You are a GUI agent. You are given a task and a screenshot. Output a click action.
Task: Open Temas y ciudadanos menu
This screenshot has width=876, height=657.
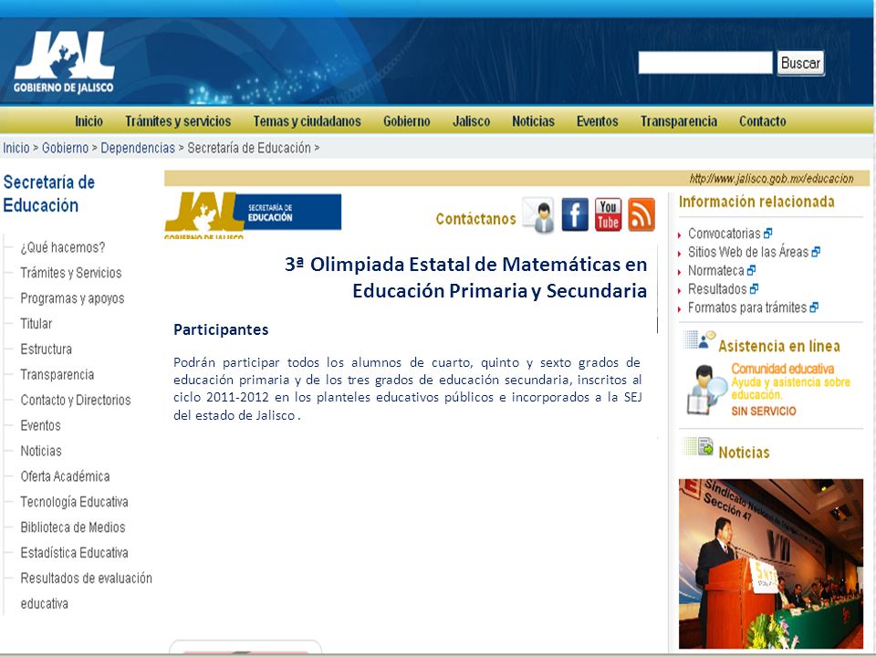[308, 121]
